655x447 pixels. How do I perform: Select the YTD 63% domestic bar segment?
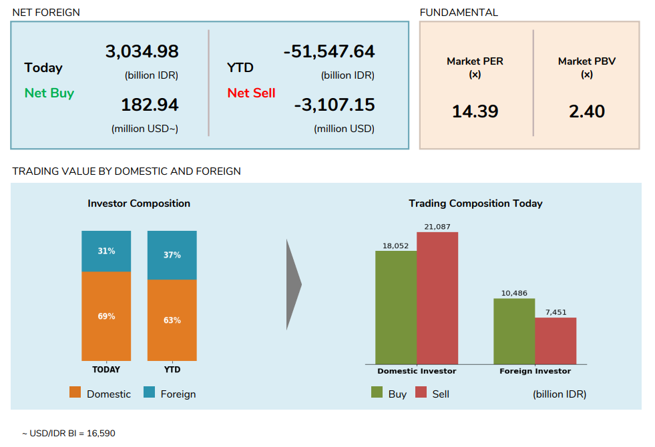pyautogui.click(x=172, y=320)
